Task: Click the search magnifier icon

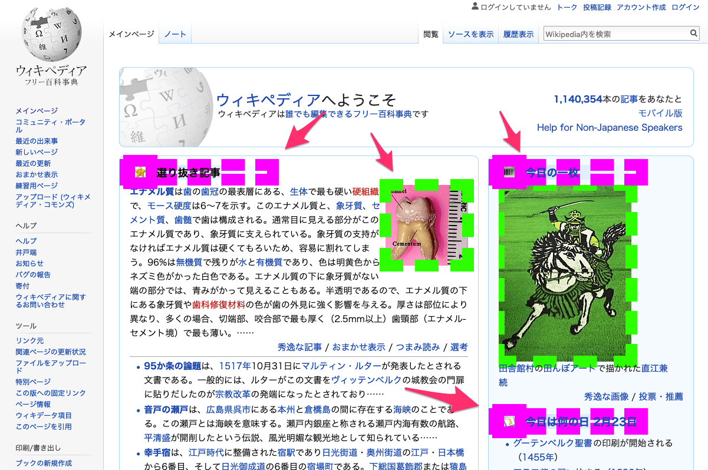Action: click(x=694, y=34)
